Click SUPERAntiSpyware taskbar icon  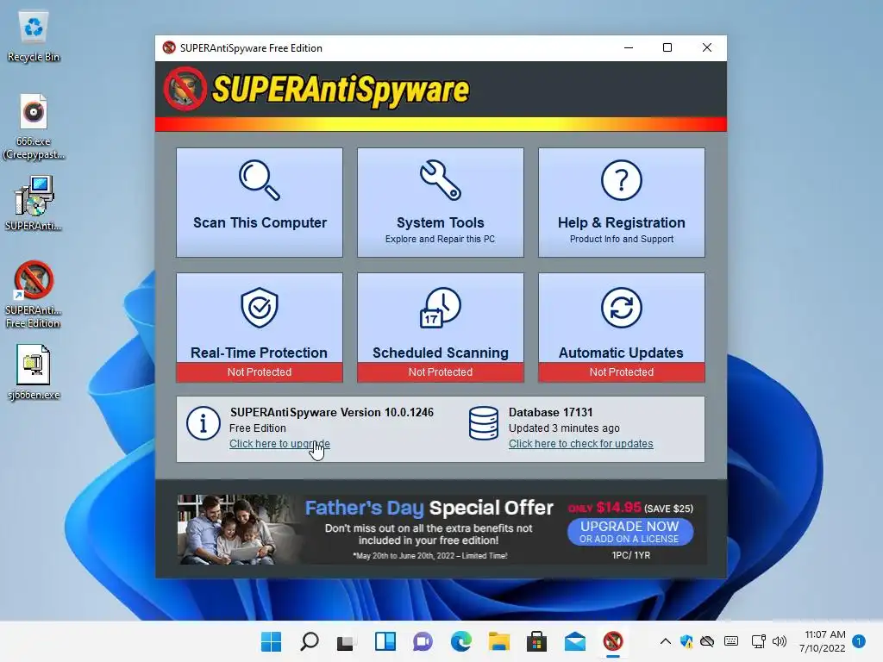point(613,641)
